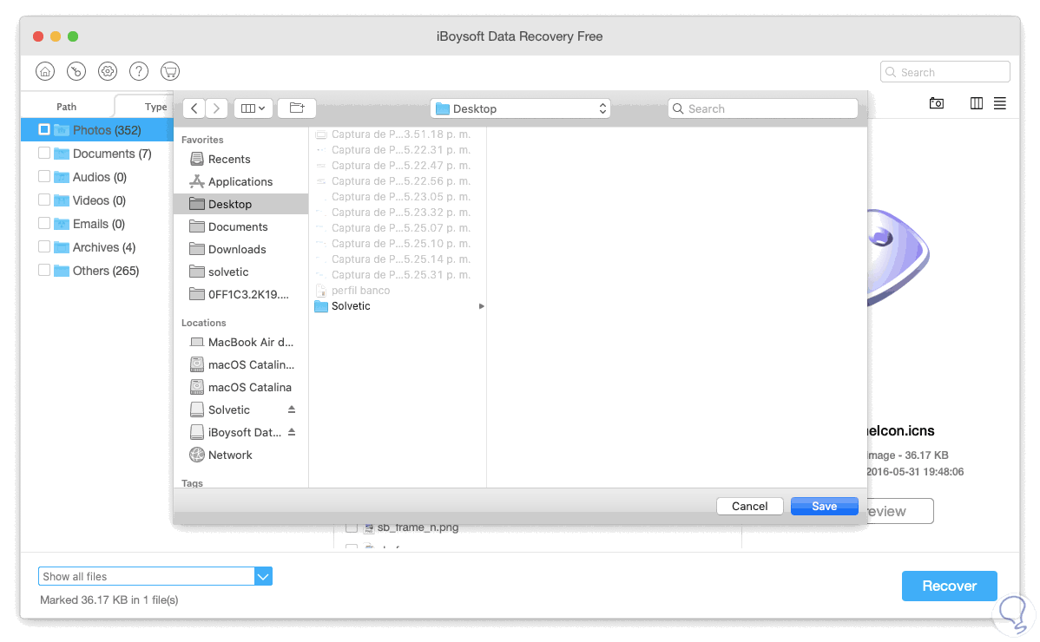Check the Emails (0) checkbox
This screenshot has height=642, width=1040.
coord(44,223)
